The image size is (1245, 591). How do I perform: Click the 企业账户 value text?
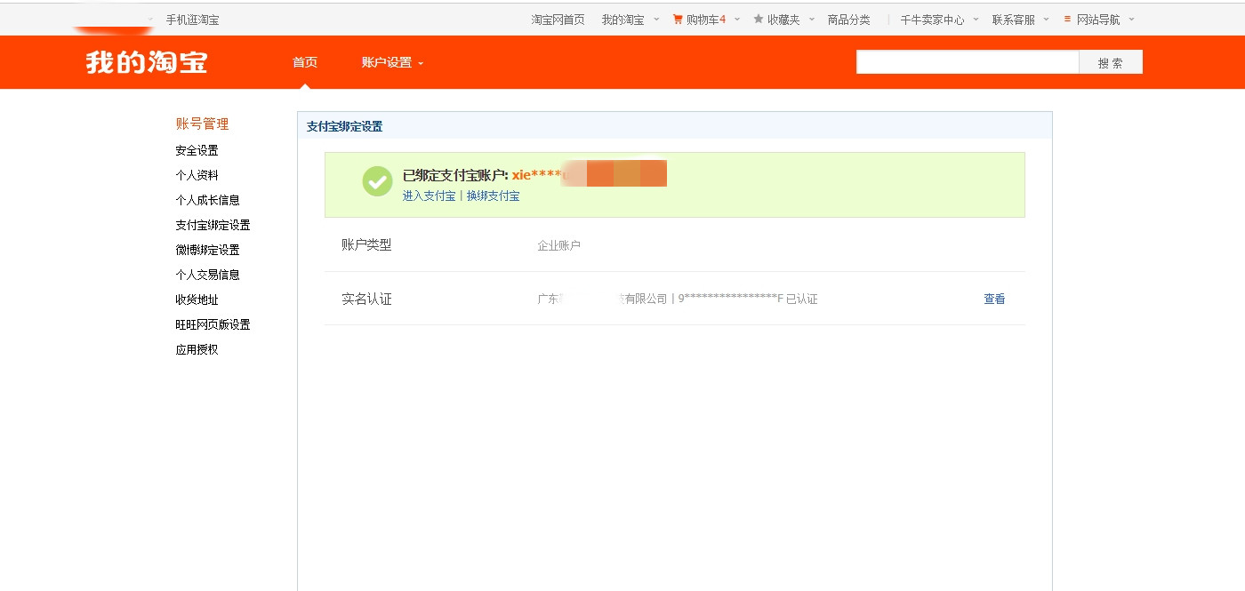point(558,245)
